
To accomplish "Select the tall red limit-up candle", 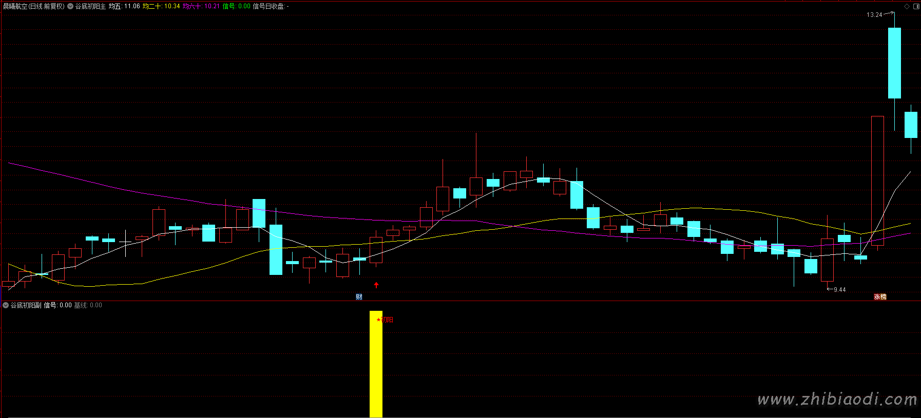I will click(x=877, y=181).
